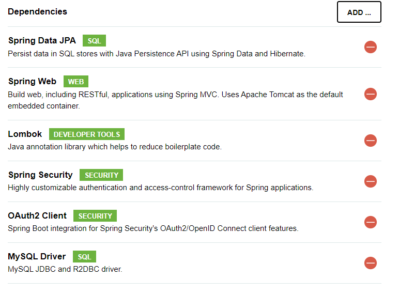The image size is (399, 294).
Task: Click the DEVELOPER TOOLS tag
Action: click(87, 134)
